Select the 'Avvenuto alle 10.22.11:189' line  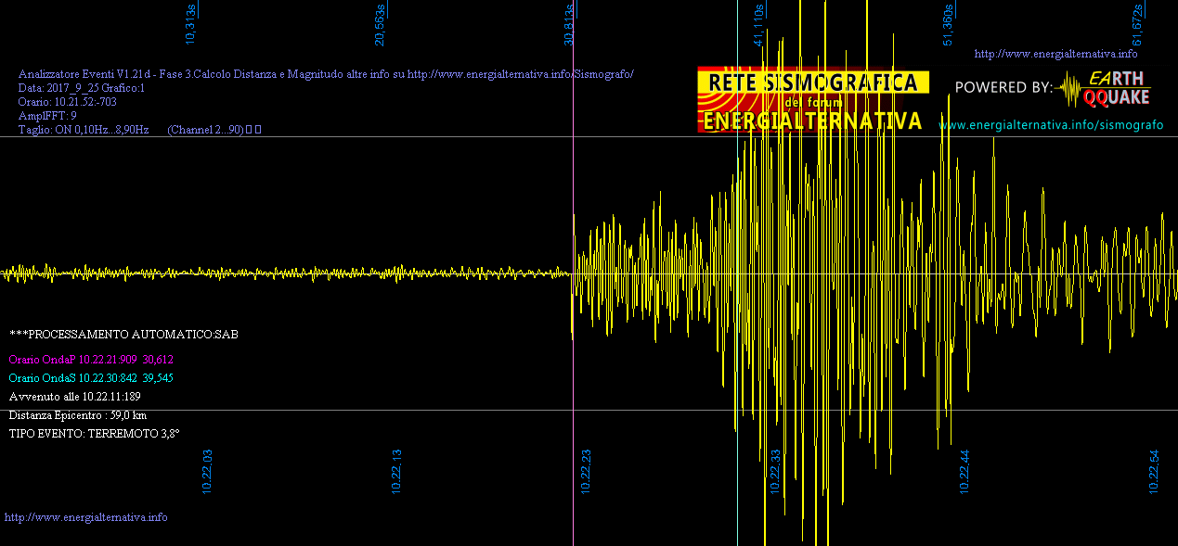pos(74,397)
